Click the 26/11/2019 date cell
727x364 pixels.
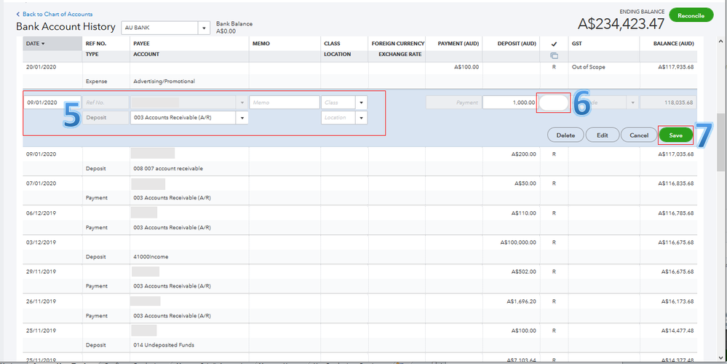[41, 301]
